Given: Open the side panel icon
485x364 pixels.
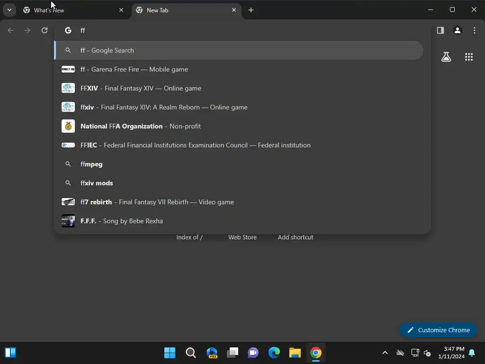Looking at the screenshot, I should point(440,30).
